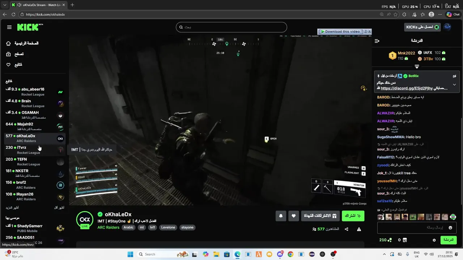This screenshot has height=260, width=463.
Task: Open iTvrz channel in sidebar
Action: point(35,150)
